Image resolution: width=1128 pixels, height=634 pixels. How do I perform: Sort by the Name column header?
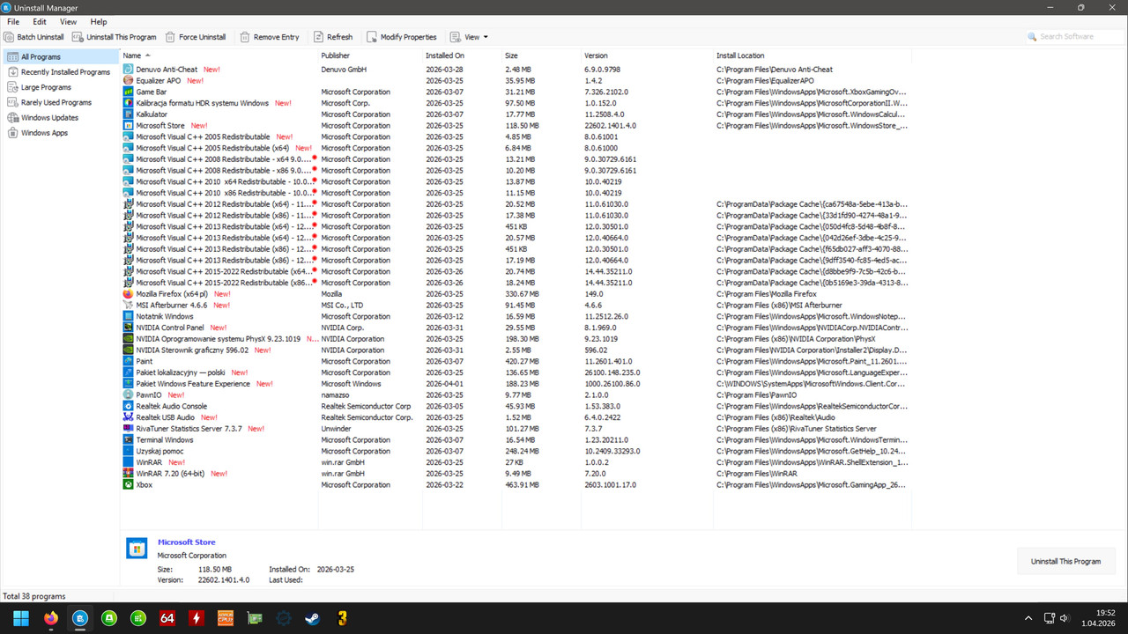219,55
